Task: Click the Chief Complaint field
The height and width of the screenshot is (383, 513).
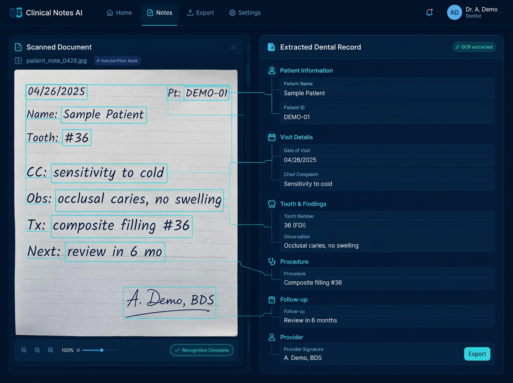Action: pyautogui.click(x=387, y=180)
